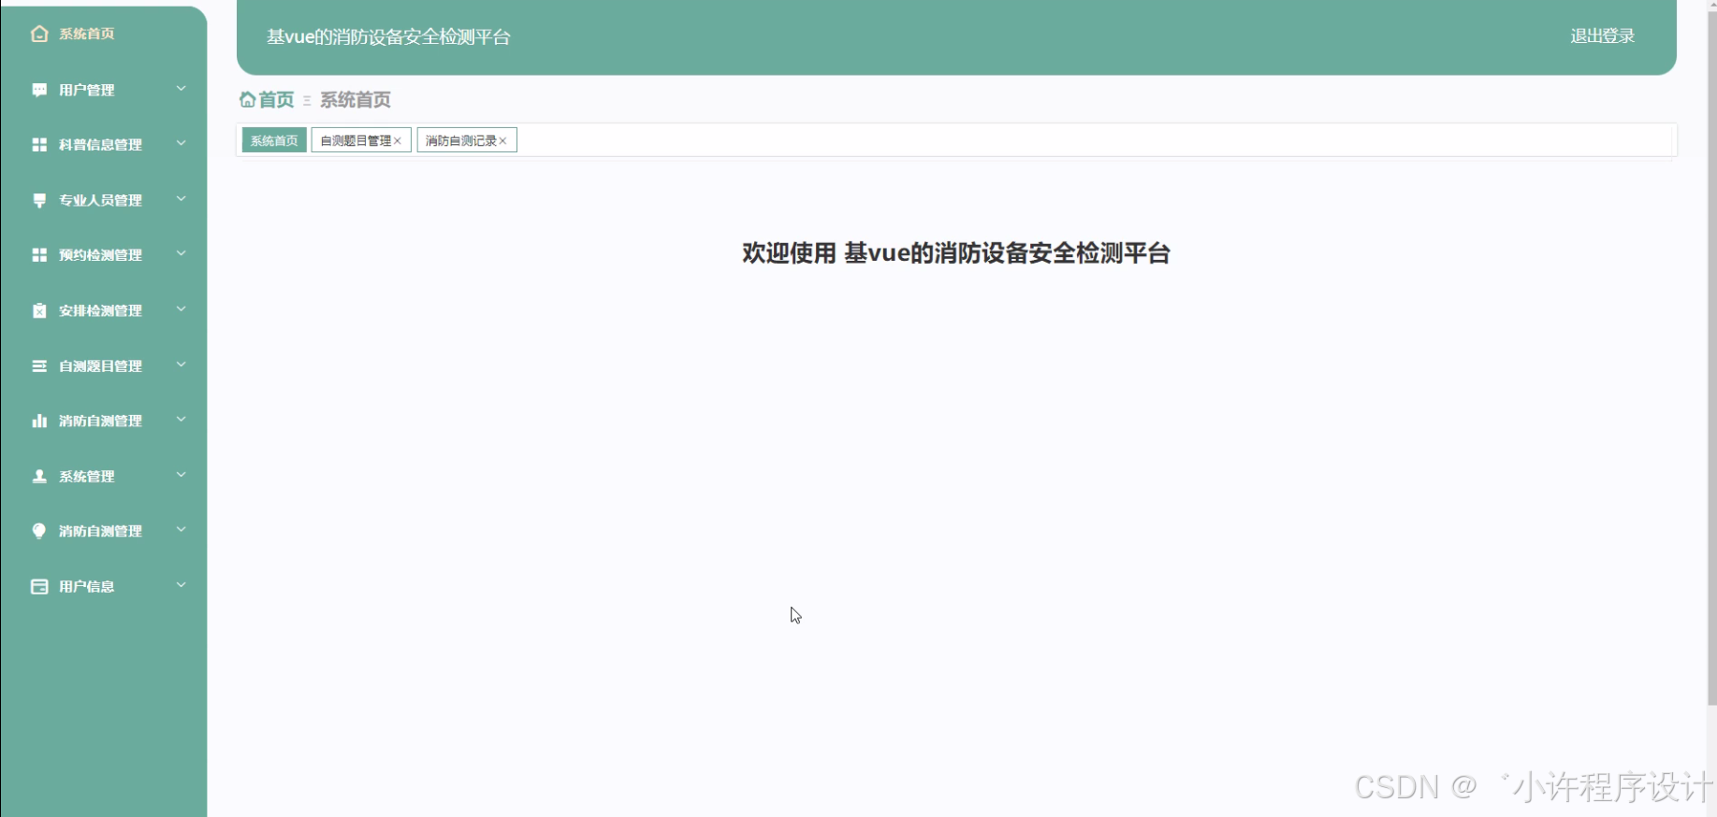Select the 系统首页 tab in the tab bar
This screenshot has height=817, width=1717.
pos(274,140)
